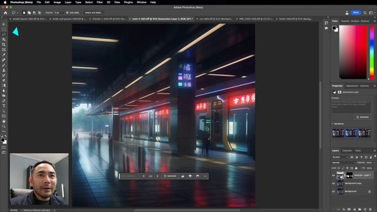377x212 pixels.
Task: Open the layer Fill dropdown
Action: point(375,168)
